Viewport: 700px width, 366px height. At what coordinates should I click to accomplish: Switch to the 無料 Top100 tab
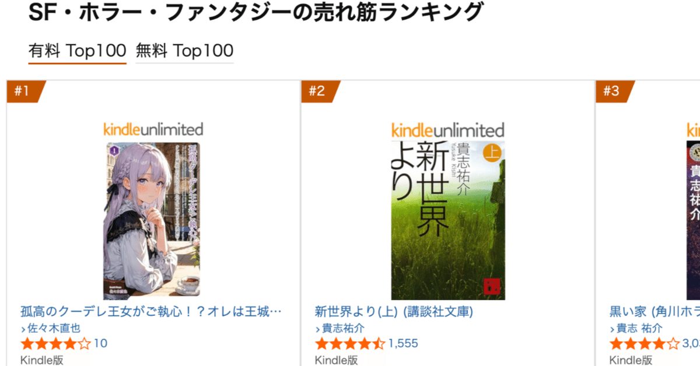coord(183,51)
